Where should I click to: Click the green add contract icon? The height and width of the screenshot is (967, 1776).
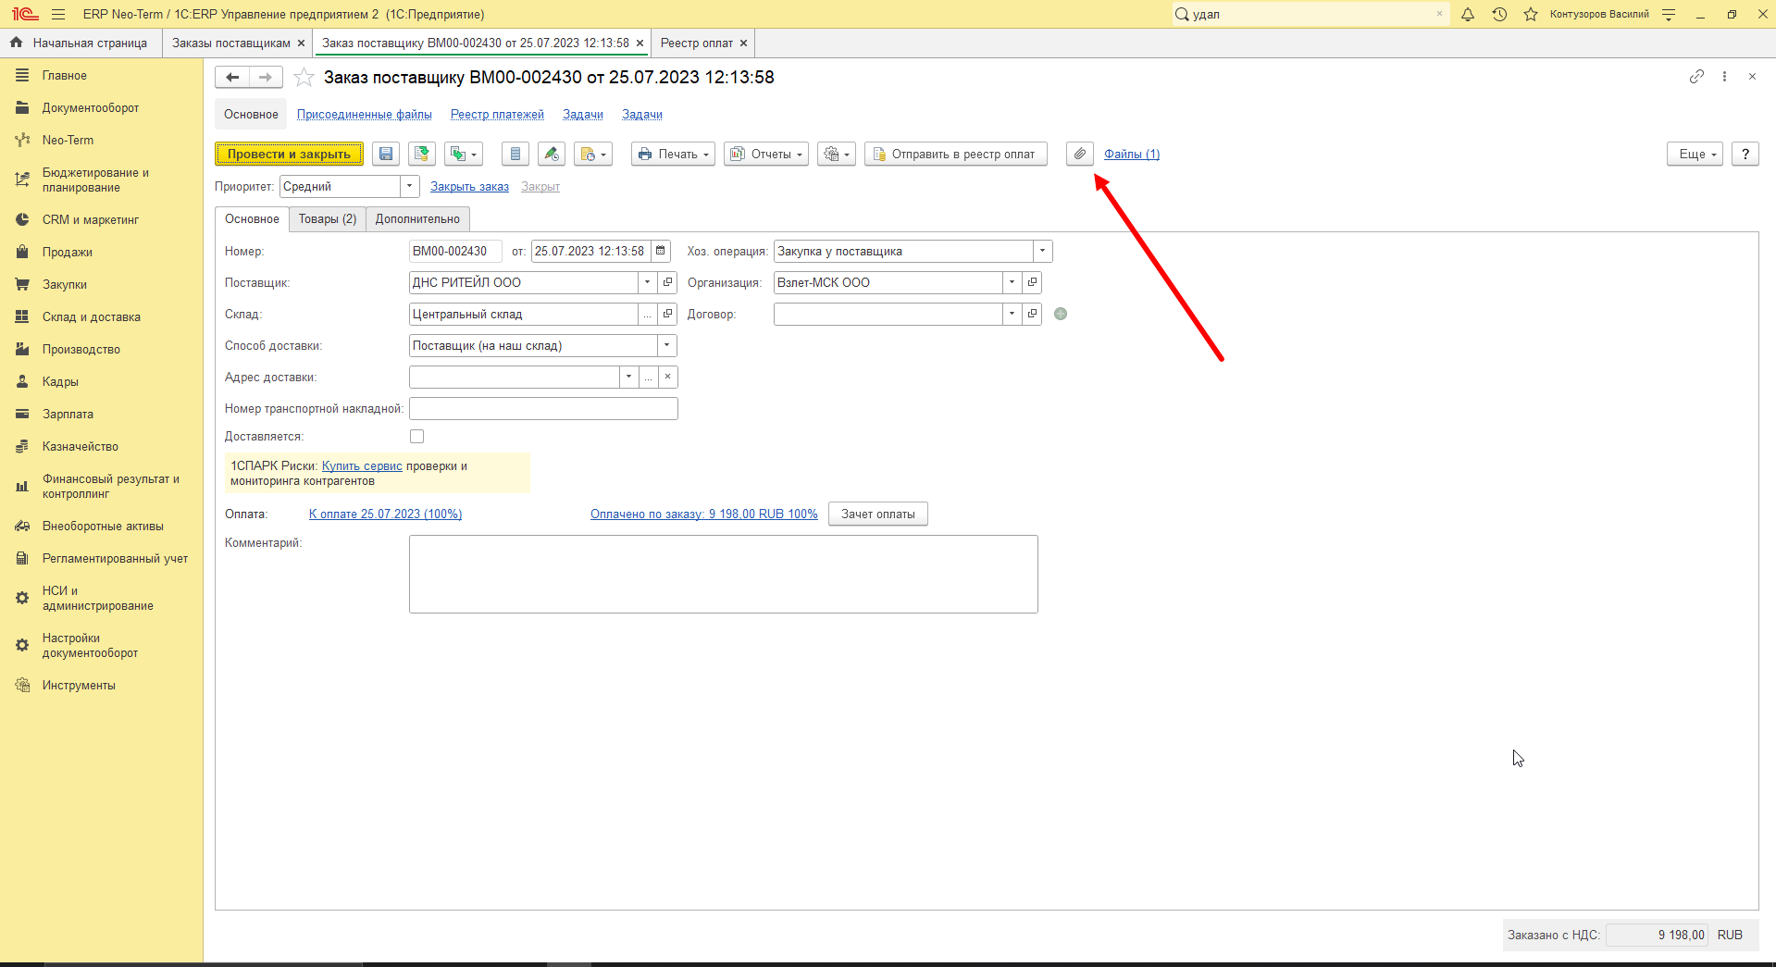coord(1061,314)
